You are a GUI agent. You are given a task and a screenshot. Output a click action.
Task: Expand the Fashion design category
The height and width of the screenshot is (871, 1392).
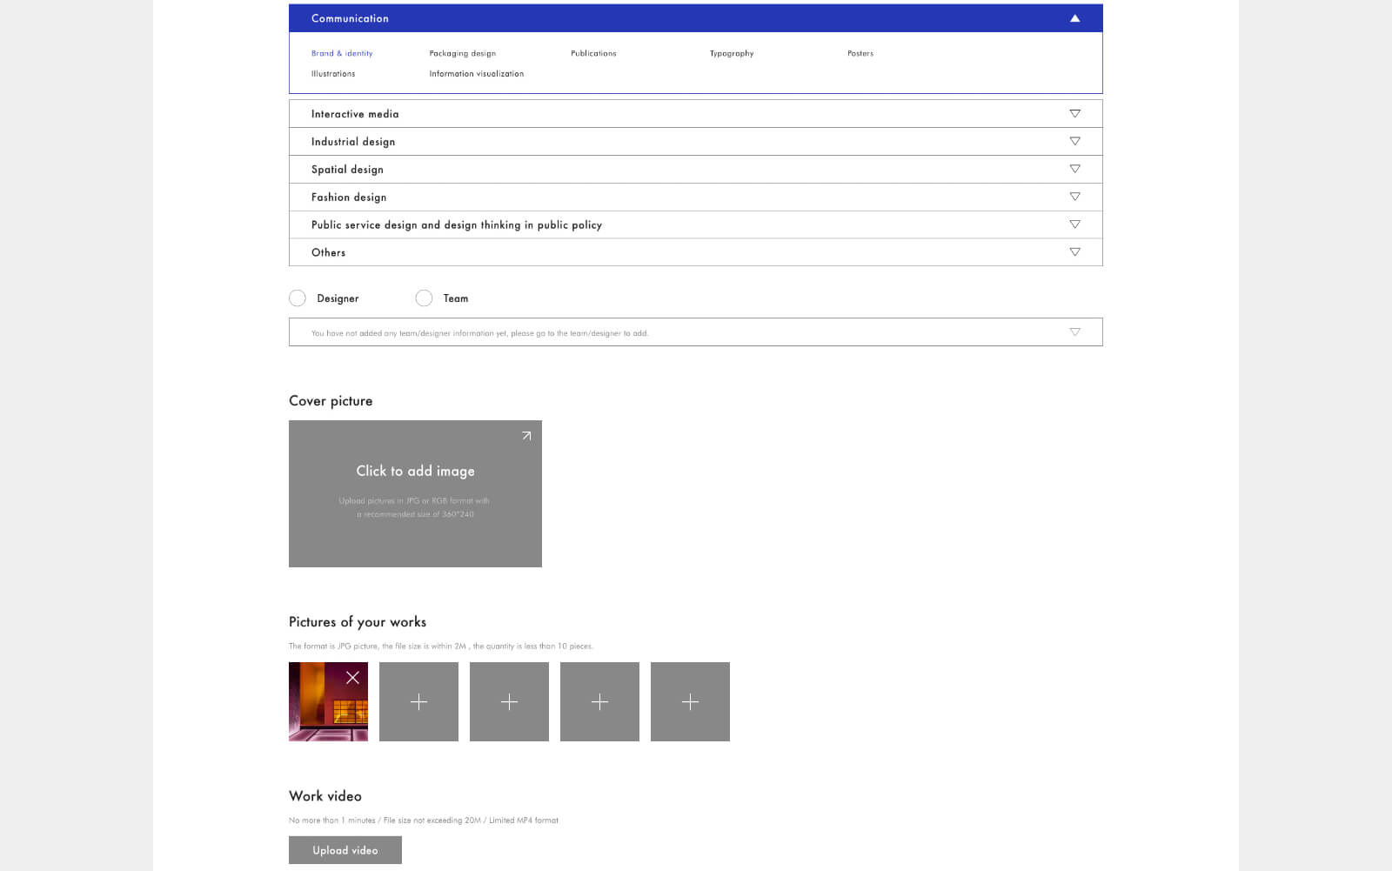(x=1074, y=198)
